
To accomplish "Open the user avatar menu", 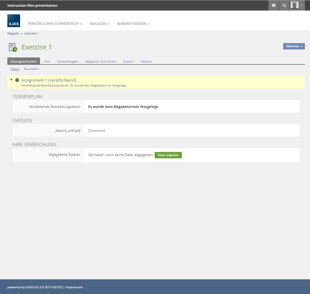I will (x=297, y=5).
